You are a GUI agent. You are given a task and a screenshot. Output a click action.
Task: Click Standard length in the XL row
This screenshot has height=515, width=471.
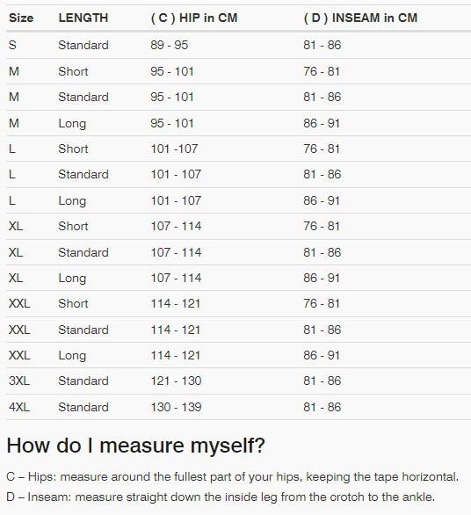(x=83, y=252)
